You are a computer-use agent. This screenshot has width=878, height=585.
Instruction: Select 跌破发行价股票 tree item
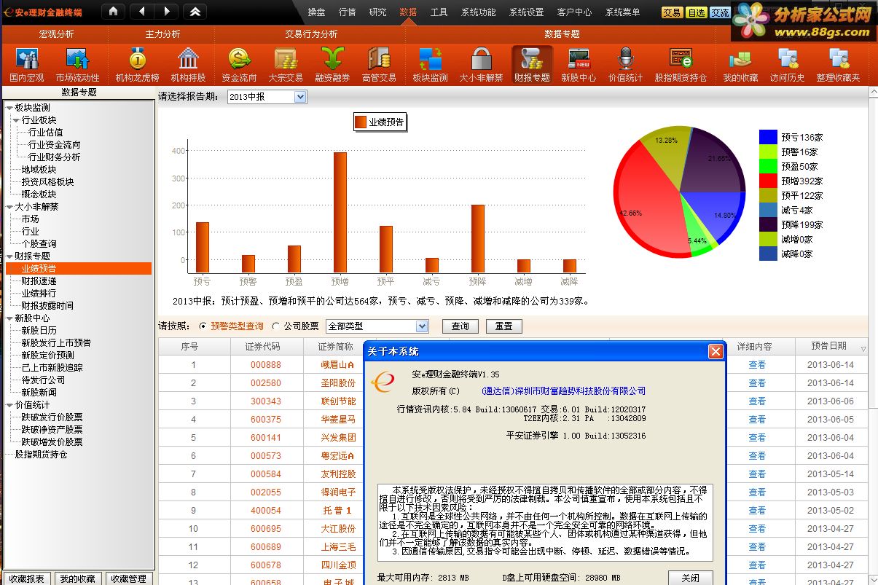click(x=52, y=417)
